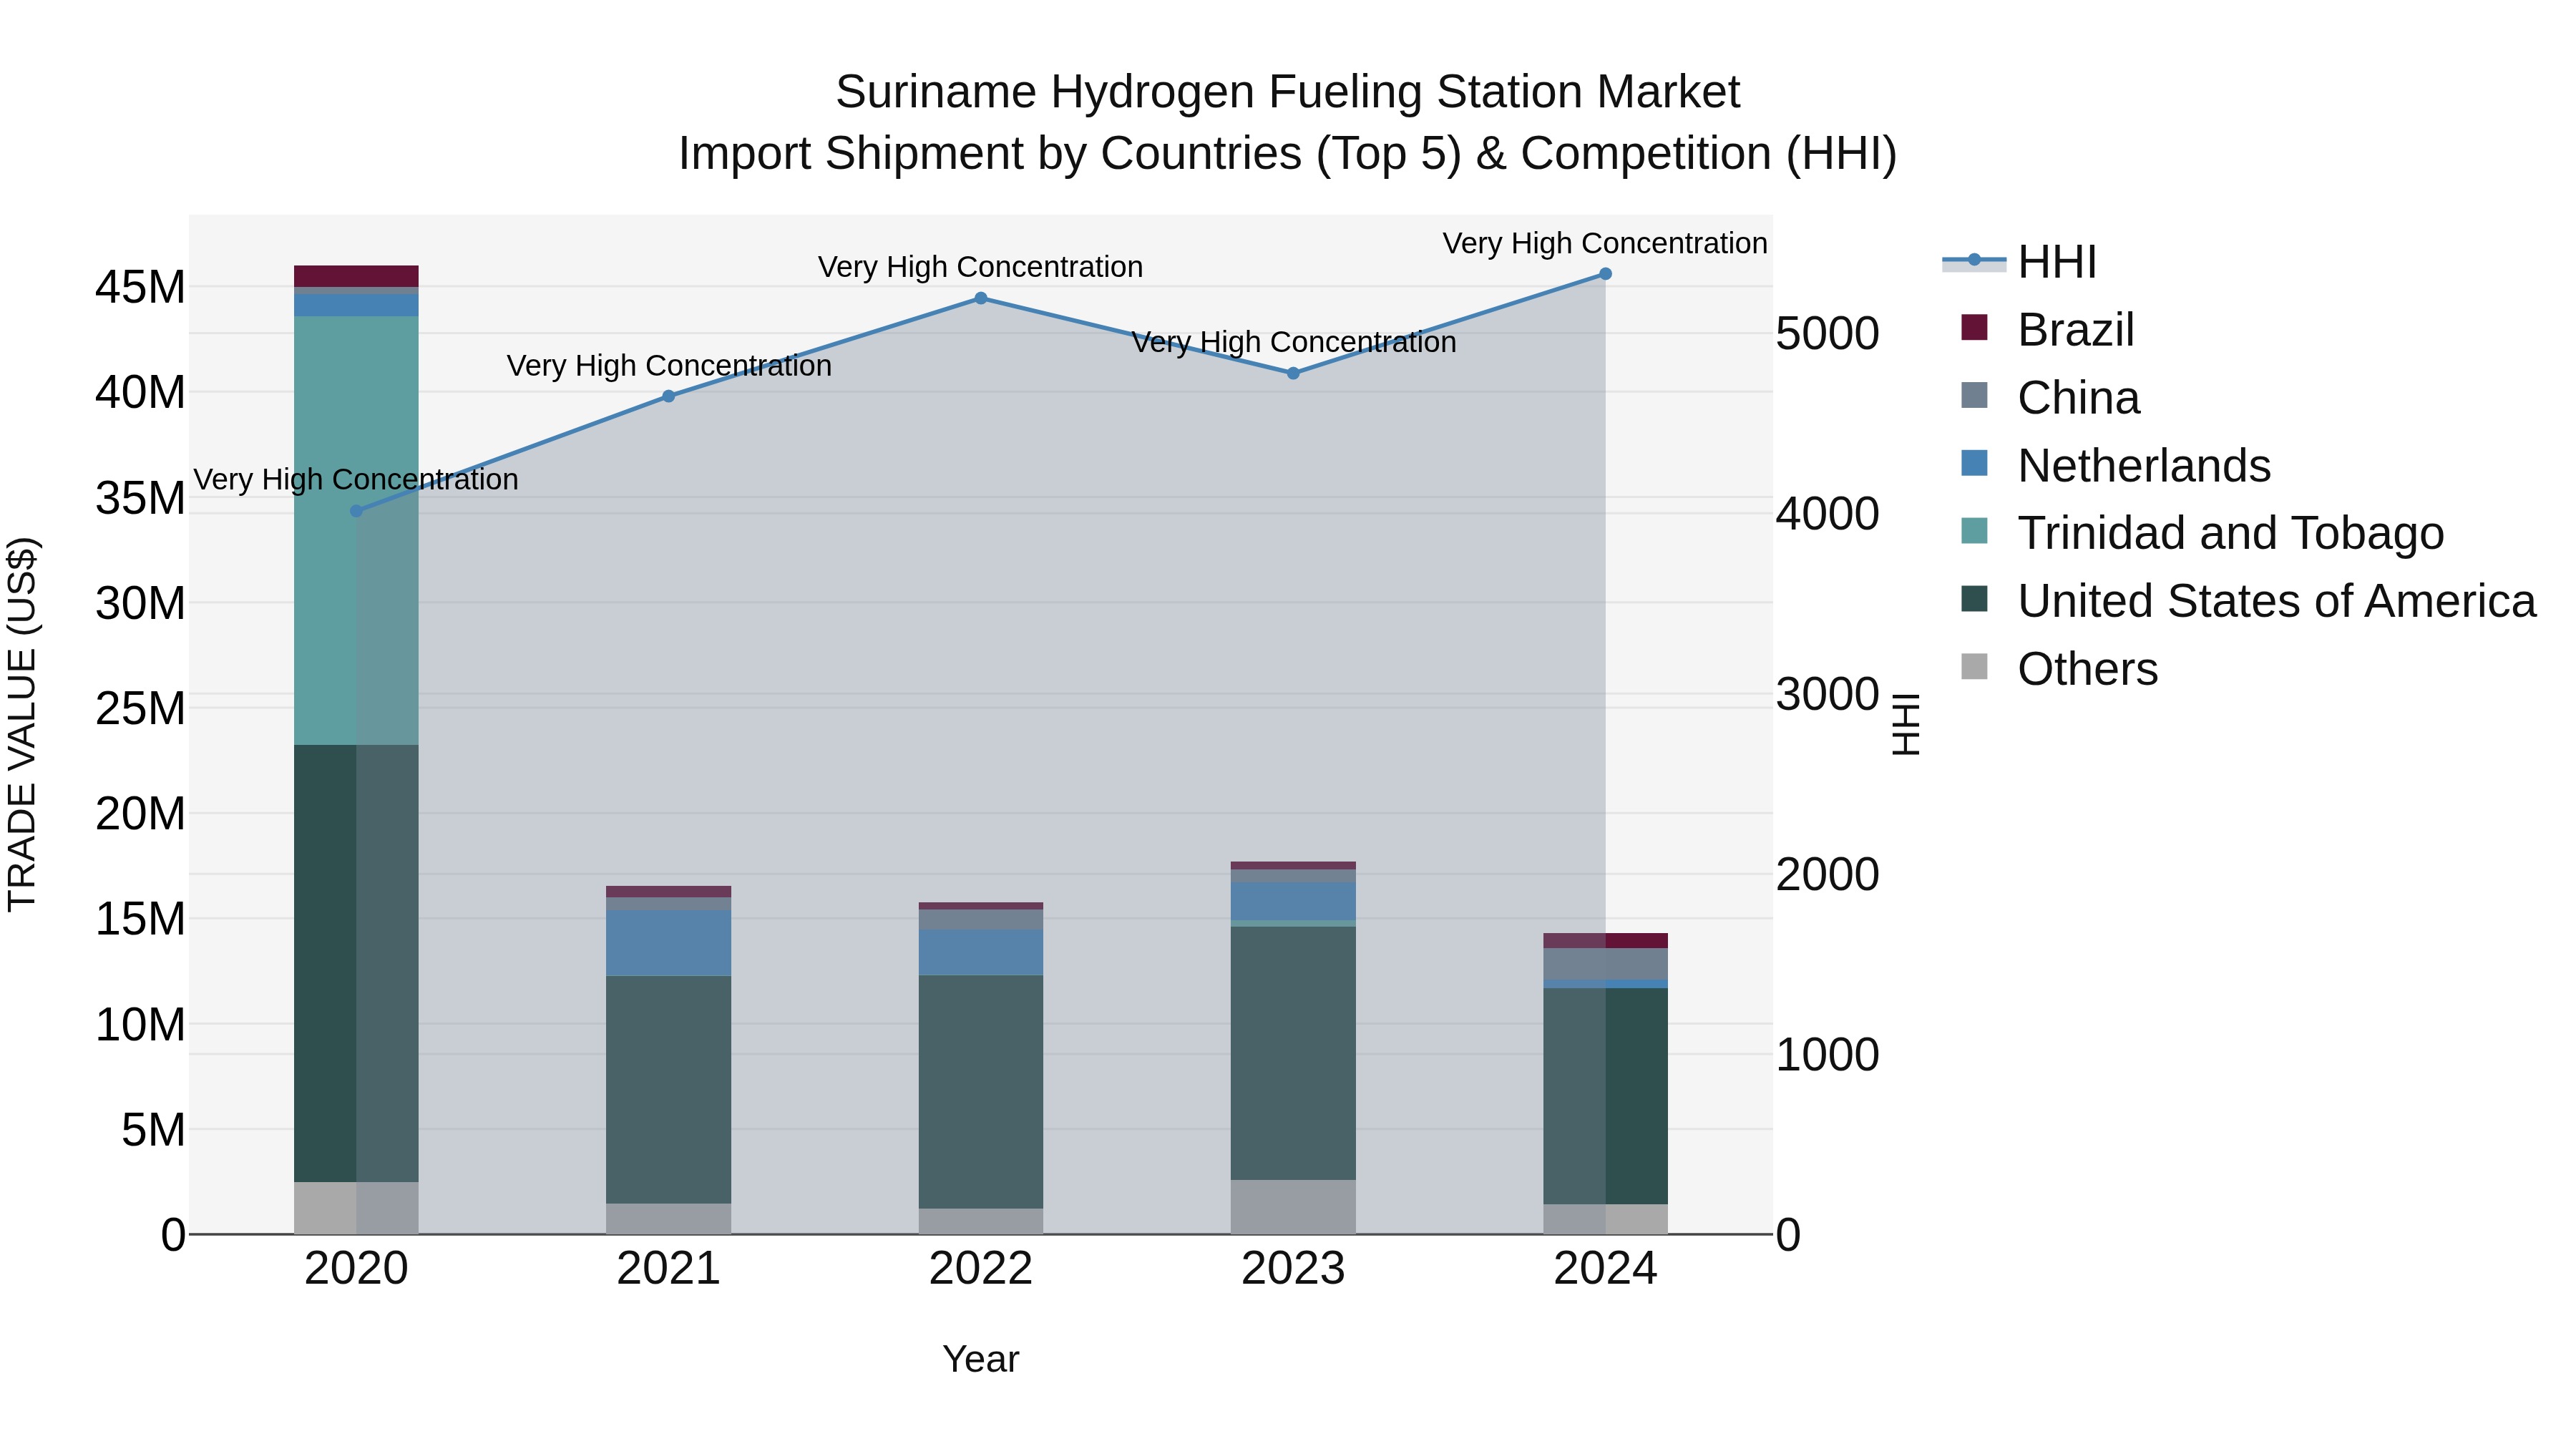Click Very High Concentration annotation above 2020
The width and height of the screenshot is (2576, 1449).
click(x=356, y=480)
